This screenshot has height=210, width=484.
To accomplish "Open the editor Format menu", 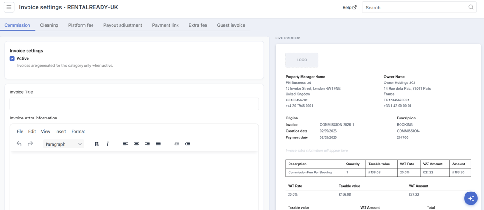I will tap(78, 131).
